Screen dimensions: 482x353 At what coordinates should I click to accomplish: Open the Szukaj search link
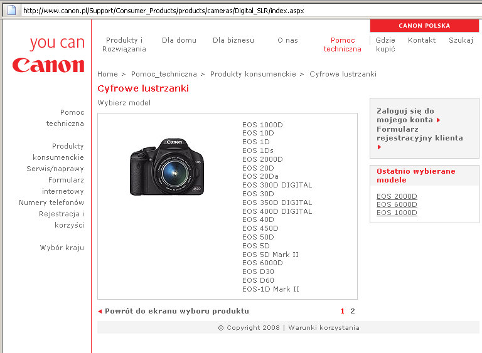(461, 40)
